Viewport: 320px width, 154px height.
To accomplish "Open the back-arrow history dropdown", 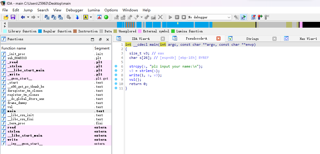I will [28, 17].
